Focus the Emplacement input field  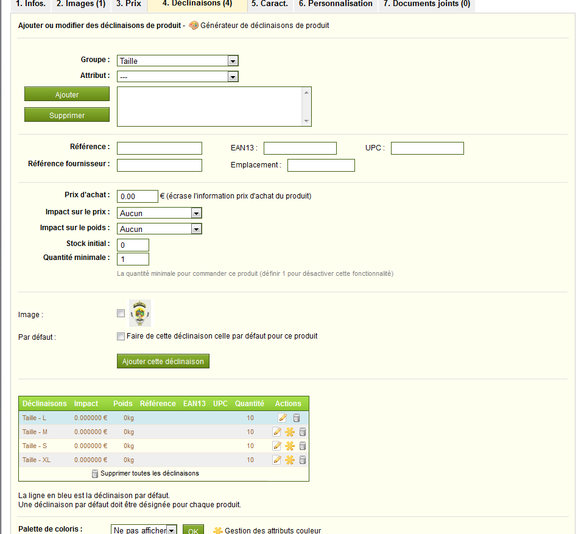coord(321,166)
